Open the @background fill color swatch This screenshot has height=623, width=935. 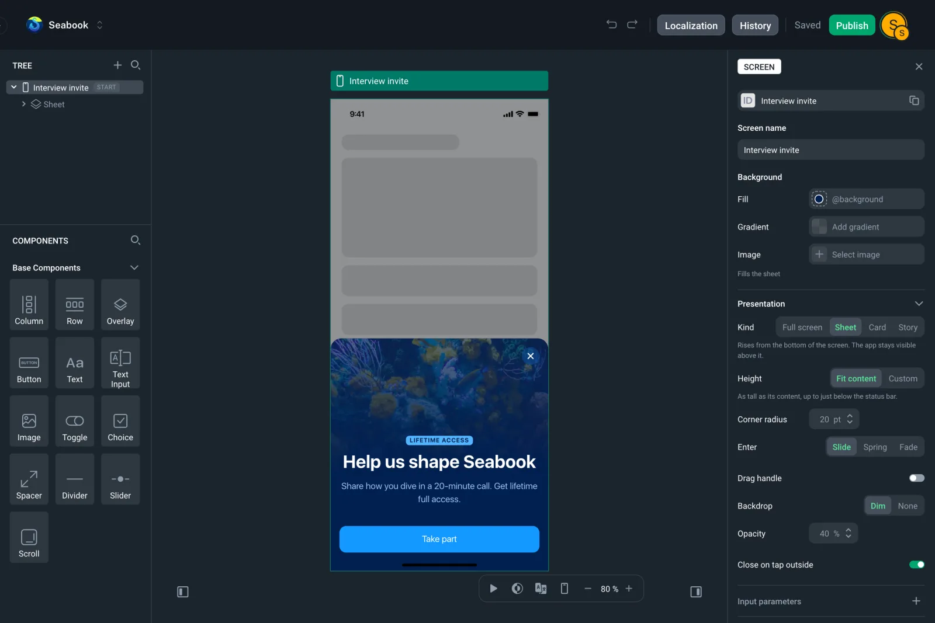[x=819, y=199]
